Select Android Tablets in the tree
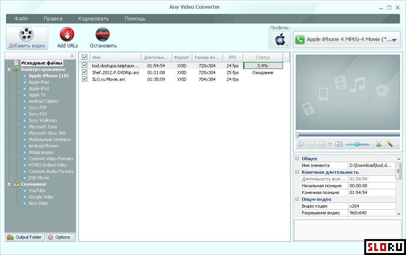406x255 pixels. click(44, 101)
